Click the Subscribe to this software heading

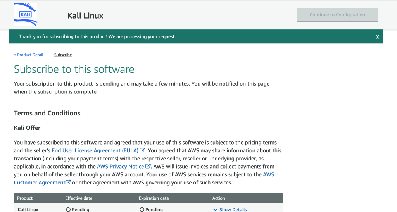74,69
